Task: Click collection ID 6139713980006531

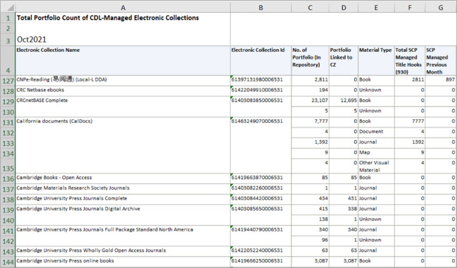Action: pos(261,80)
